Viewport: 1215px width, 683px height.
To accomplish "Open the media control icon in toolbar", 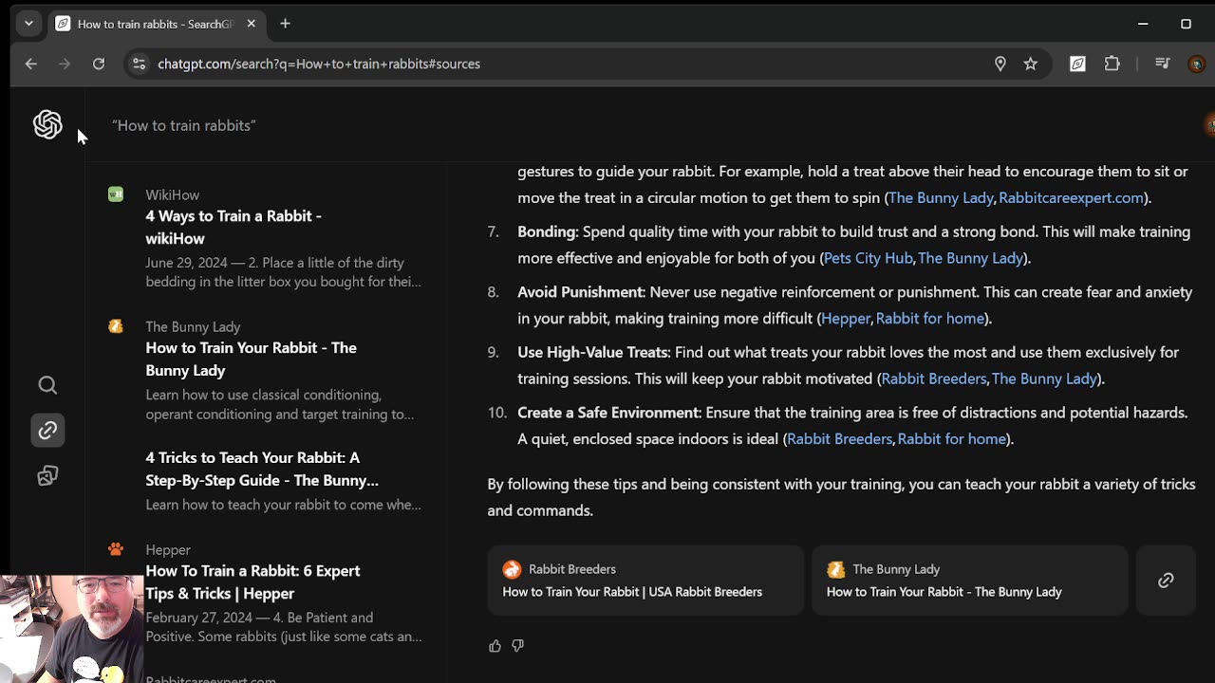I will pyautogui.click(x=1163, y=64).
